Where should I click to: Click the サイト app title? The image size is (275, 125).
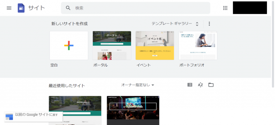pos(37,8)
